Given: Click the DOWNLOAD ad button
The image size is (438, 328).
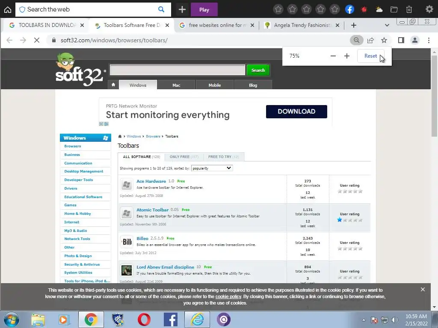Looking at the screenshot, I should point(296,111).
